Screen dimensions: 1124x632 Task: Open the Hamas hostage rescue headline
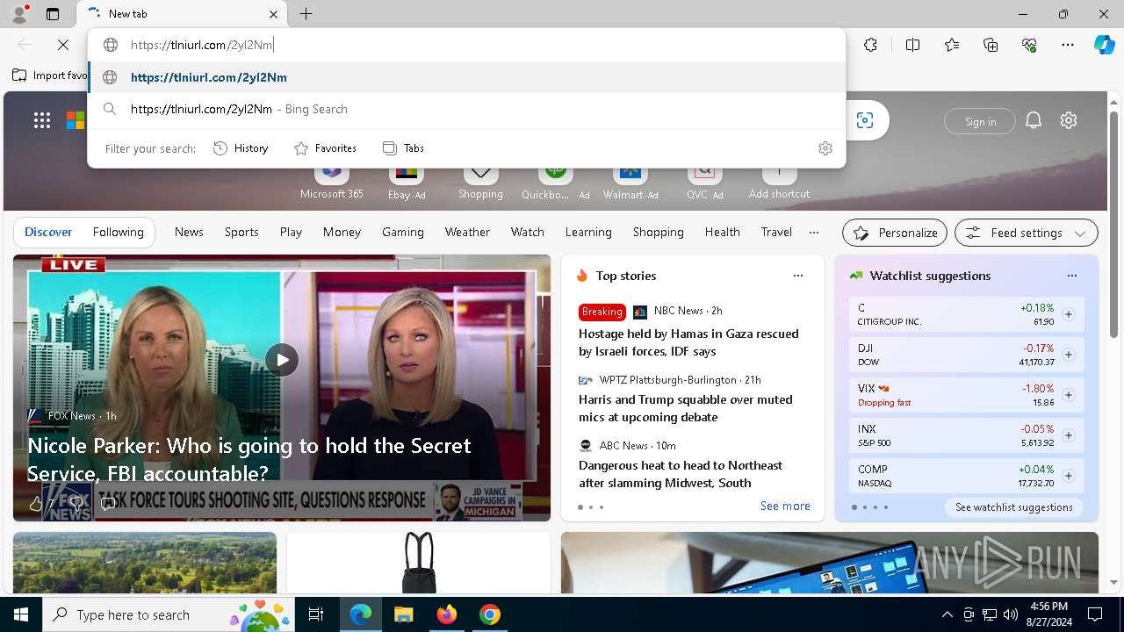(688, 342)
